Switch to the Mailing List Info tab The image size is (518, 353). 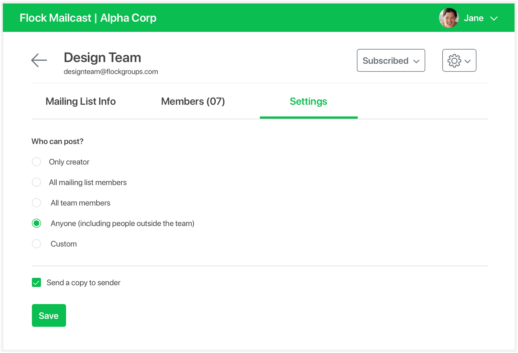tap(81, 101)
